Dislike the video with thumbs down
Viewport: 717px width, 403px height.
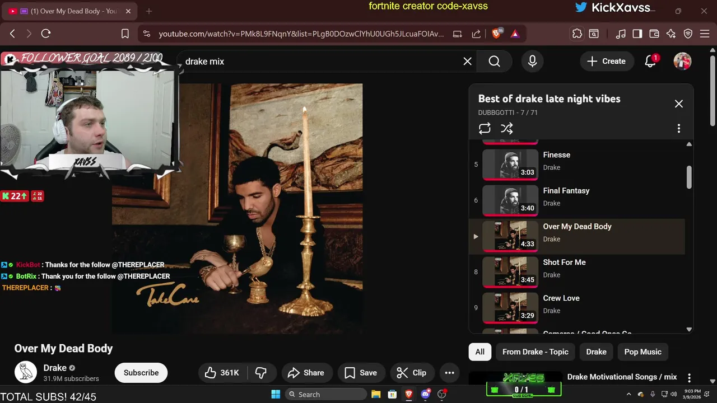(x=261, y=373)
